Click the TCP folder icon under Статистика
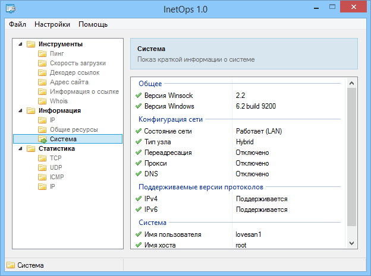Image resolution: width=371 pixels, height=276 pixels. click(x=42, y=158)
